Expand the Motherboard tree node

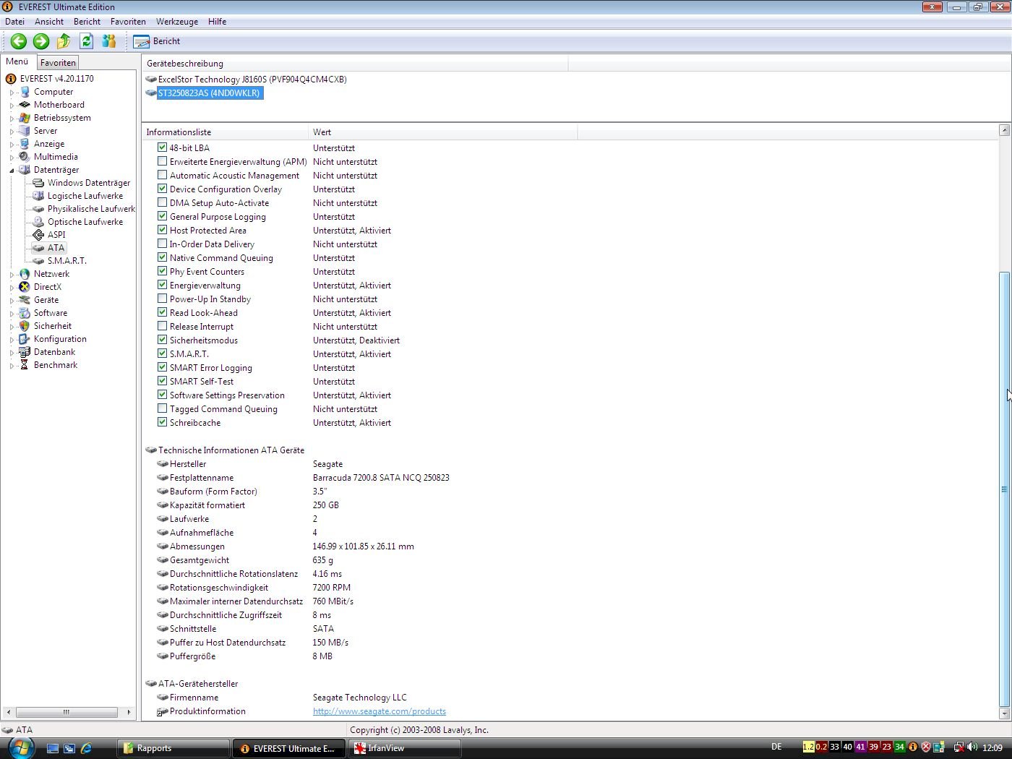12,106
